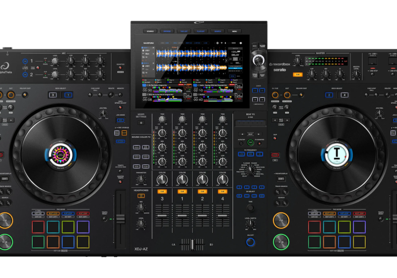Click the rotary browse selector knob beside screen

(x=257, y=61)
